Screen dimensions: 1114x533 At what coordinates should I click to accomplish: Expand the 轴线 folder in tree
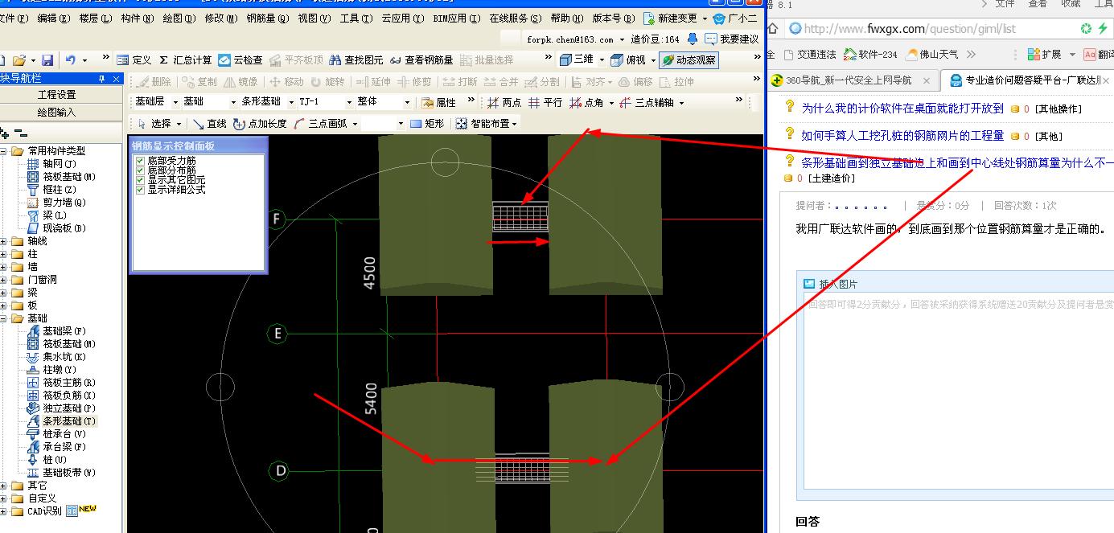point(4,241)
